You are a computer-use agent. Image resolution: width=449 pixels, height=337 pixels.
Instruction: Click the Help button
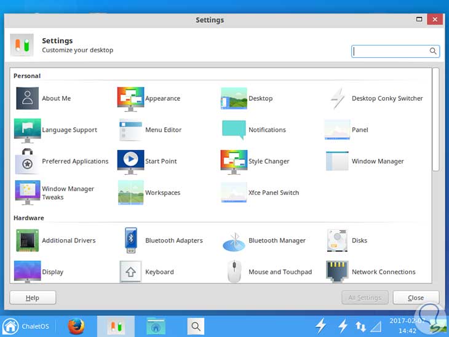click(x=33, y=298)
